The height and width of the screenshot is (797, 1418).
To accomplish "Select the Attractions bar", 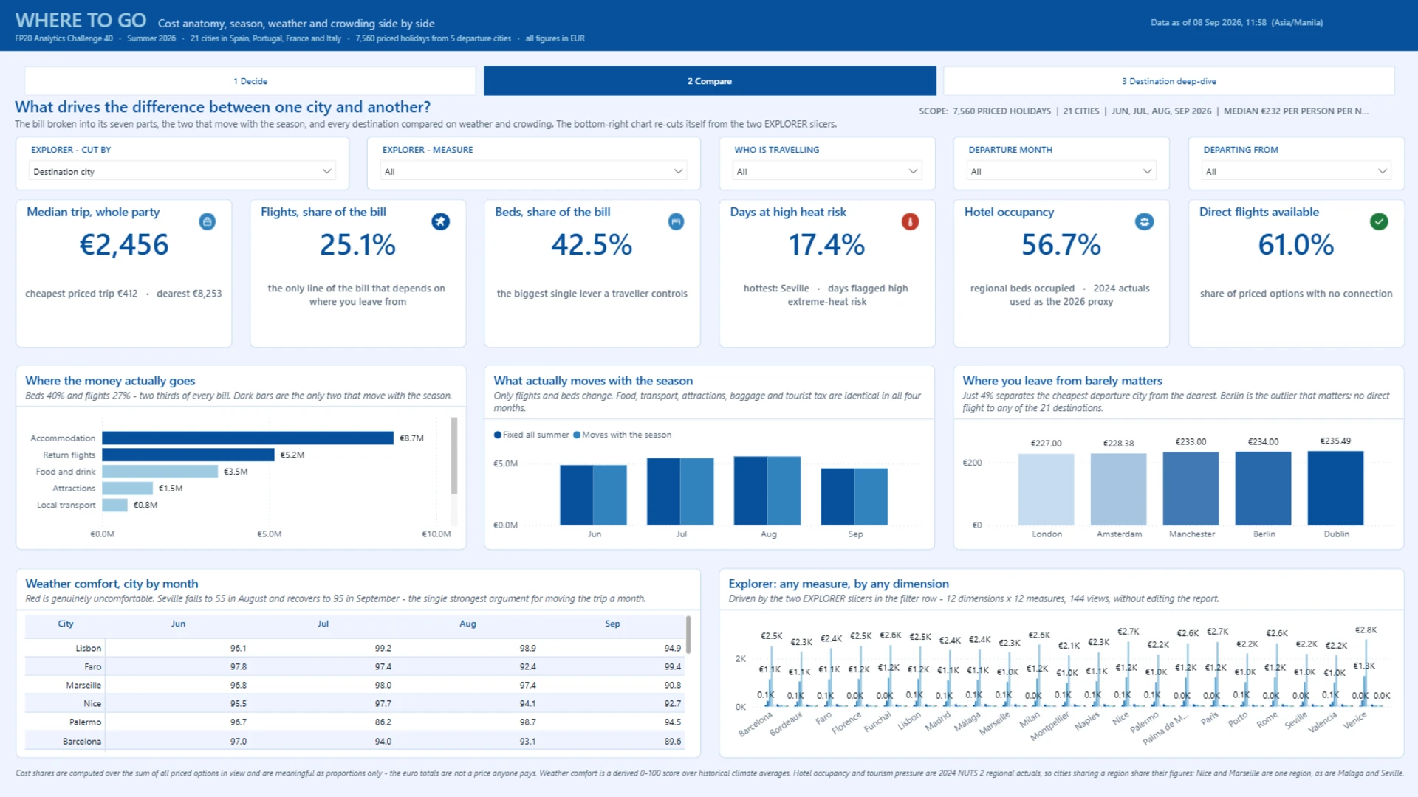I will point(128,488).
